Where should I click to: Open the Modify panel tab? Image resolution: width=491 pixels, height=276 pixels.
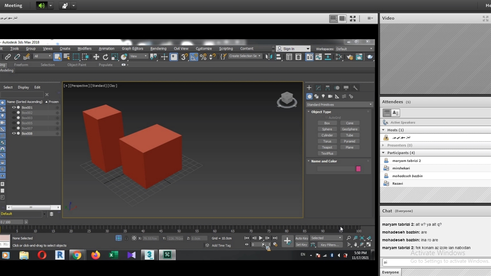(318, 88)
